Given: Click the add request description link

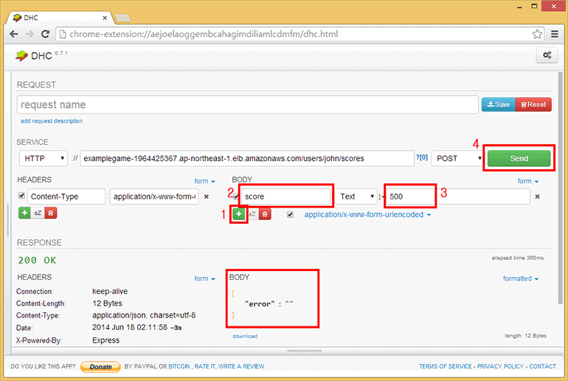Looking at the screenshot, I should coord(52,121).
